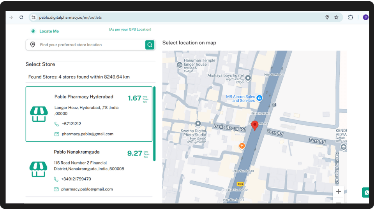The width and height of the screenshot is (374, 210).
Task: Click phone number +57121212
Action: coord(71,124)
